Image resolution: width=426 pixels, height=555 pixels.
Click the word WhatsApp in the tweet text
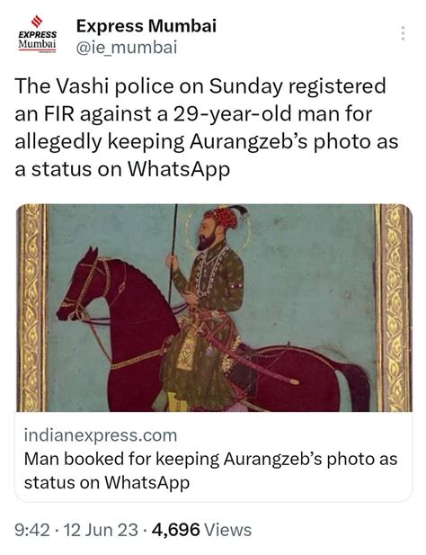pyautogui.click(x=178, y=169)
